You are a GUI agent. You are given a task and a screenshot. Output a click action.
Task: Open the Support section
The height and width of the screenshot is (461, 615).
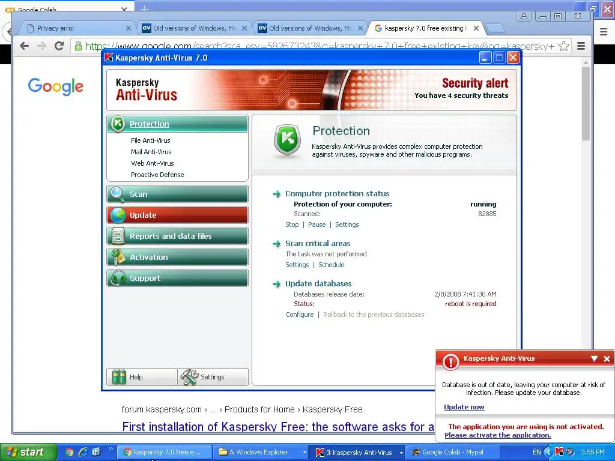click(x=177, y=278)
